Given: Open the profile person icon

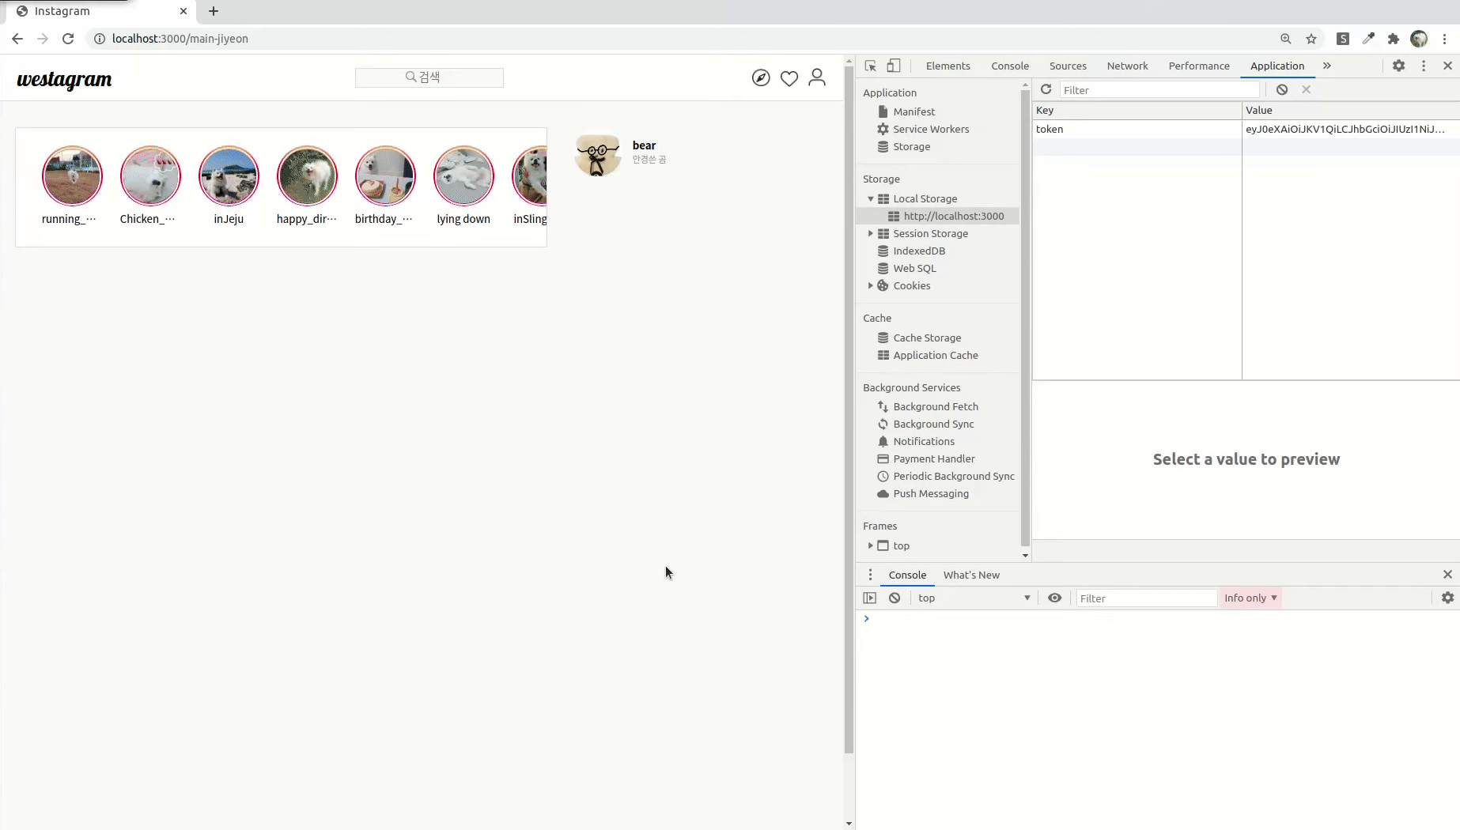Looking at the screenshot, I should coord(817,77).
